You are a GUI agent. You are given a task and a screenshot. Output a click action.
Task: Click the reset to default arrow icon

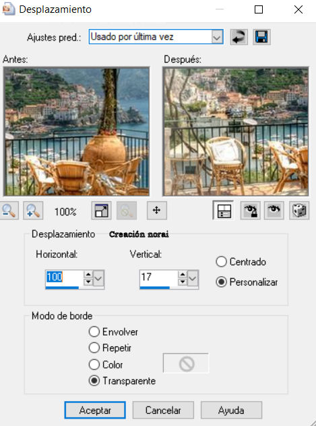[239, 37]
